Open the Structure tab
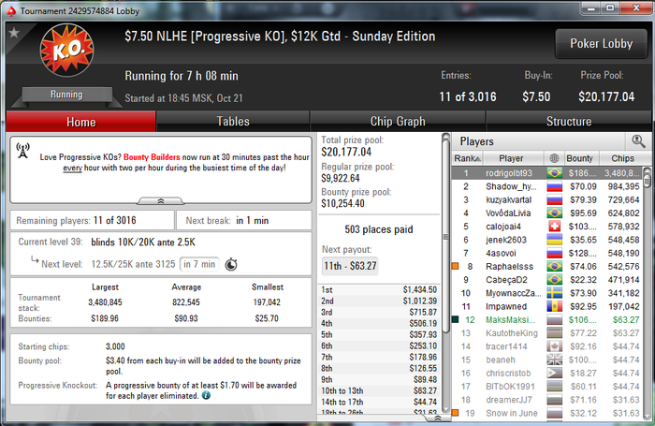The width and height of the screenshot is (655, 426). click(x=569, y=121)
